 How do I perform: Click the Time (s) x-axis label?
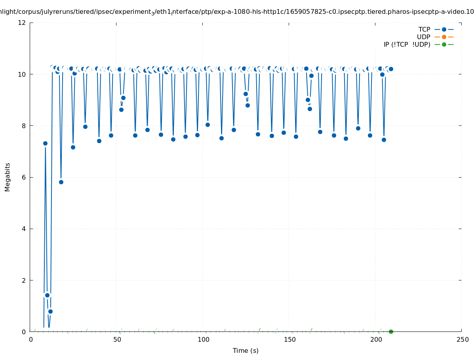click(x=246, y=350)
